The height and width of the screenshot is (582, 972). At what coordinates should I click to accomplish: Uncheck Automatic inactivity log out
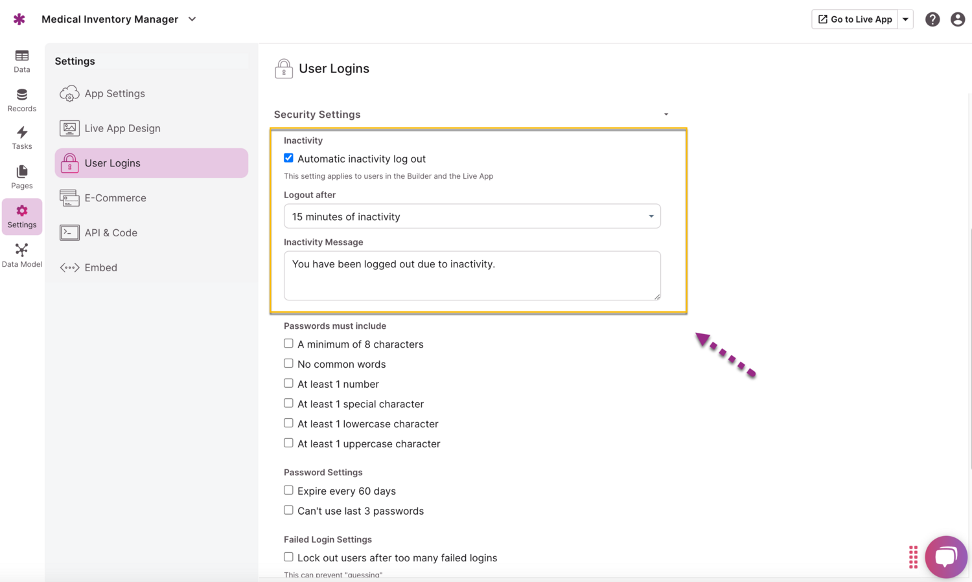(289, 158)
